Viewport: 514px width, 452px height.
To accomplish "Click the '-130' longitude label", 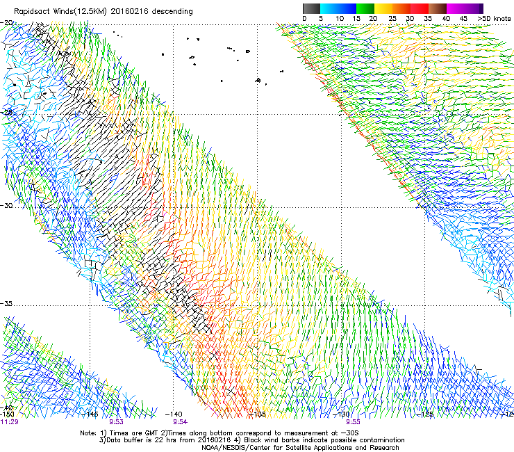I will point(341,414).
